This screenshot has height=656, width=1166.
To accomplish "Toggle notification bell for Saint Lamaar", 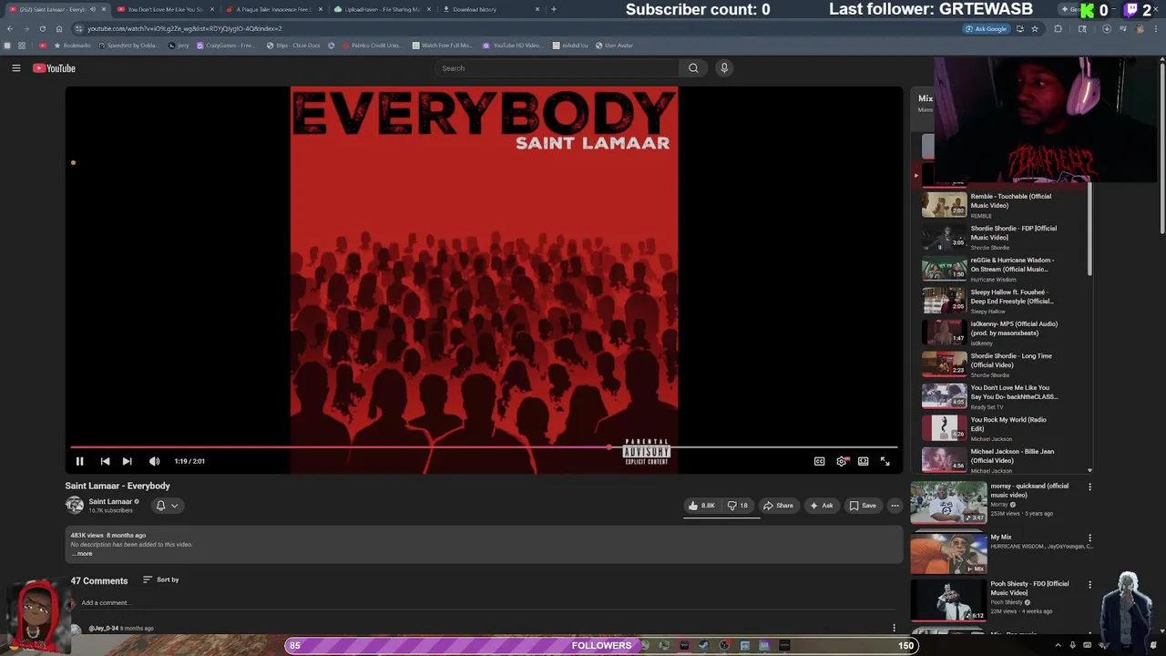I will (160, 506).
